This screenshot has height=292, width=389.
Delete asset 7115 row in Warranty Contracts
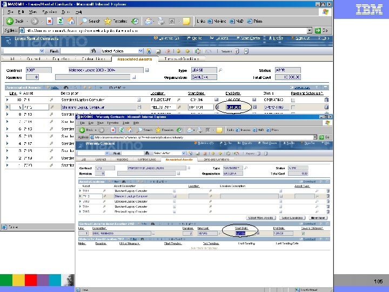(328, 212)
